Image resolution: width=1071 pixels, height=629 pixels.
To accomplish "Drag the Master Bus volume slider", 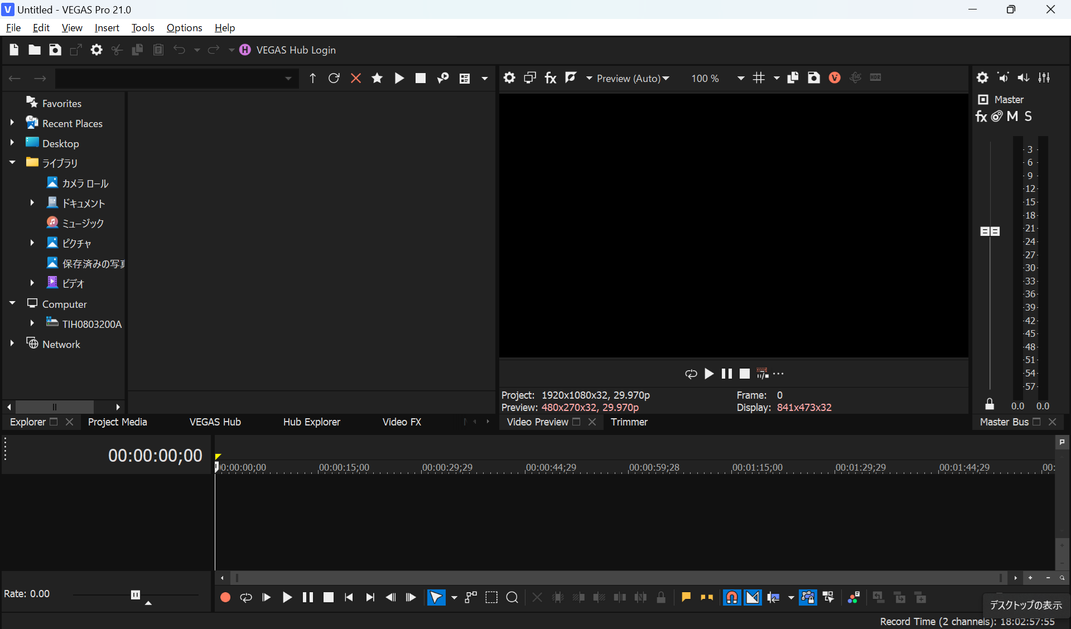I will [x=990, y=232].
